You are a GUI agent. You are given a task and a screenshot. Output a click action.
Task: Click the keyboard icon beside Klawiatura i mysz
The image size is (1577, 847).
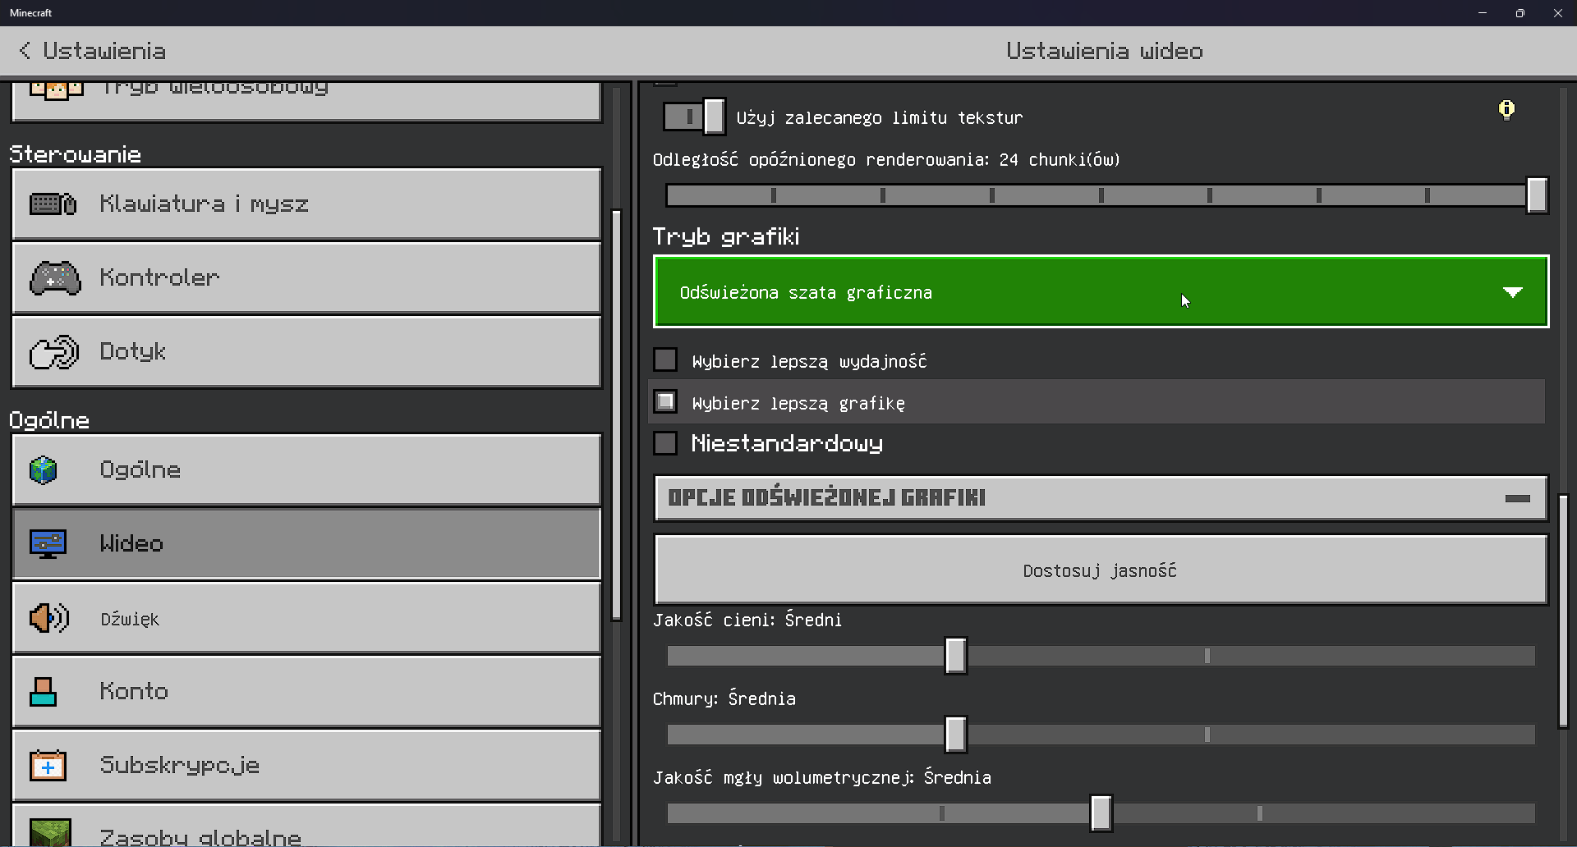coord(53,204)
